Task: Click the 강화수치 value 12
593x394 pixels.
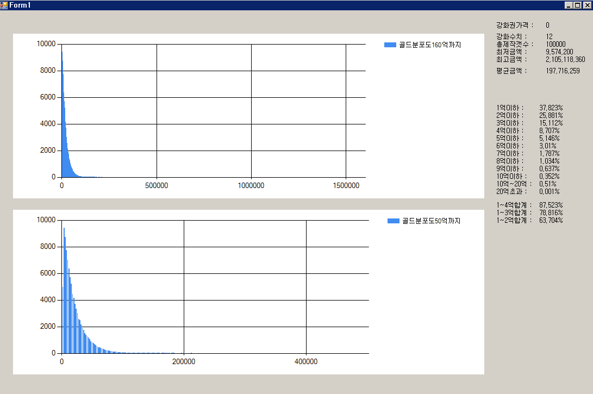Action: pos(549,37)
